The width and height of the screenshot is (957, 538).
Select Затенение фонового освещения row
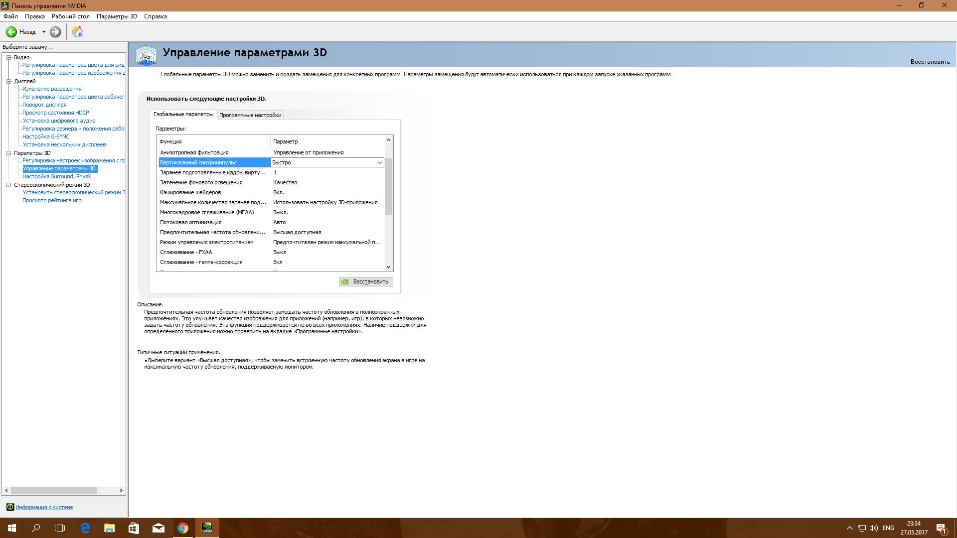click(271, 182)
